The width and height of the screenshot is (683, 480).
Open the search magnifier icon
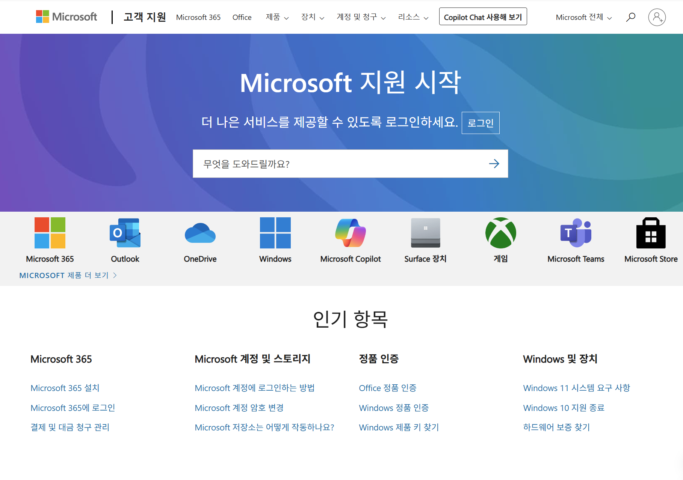click(x=631, y=17)
